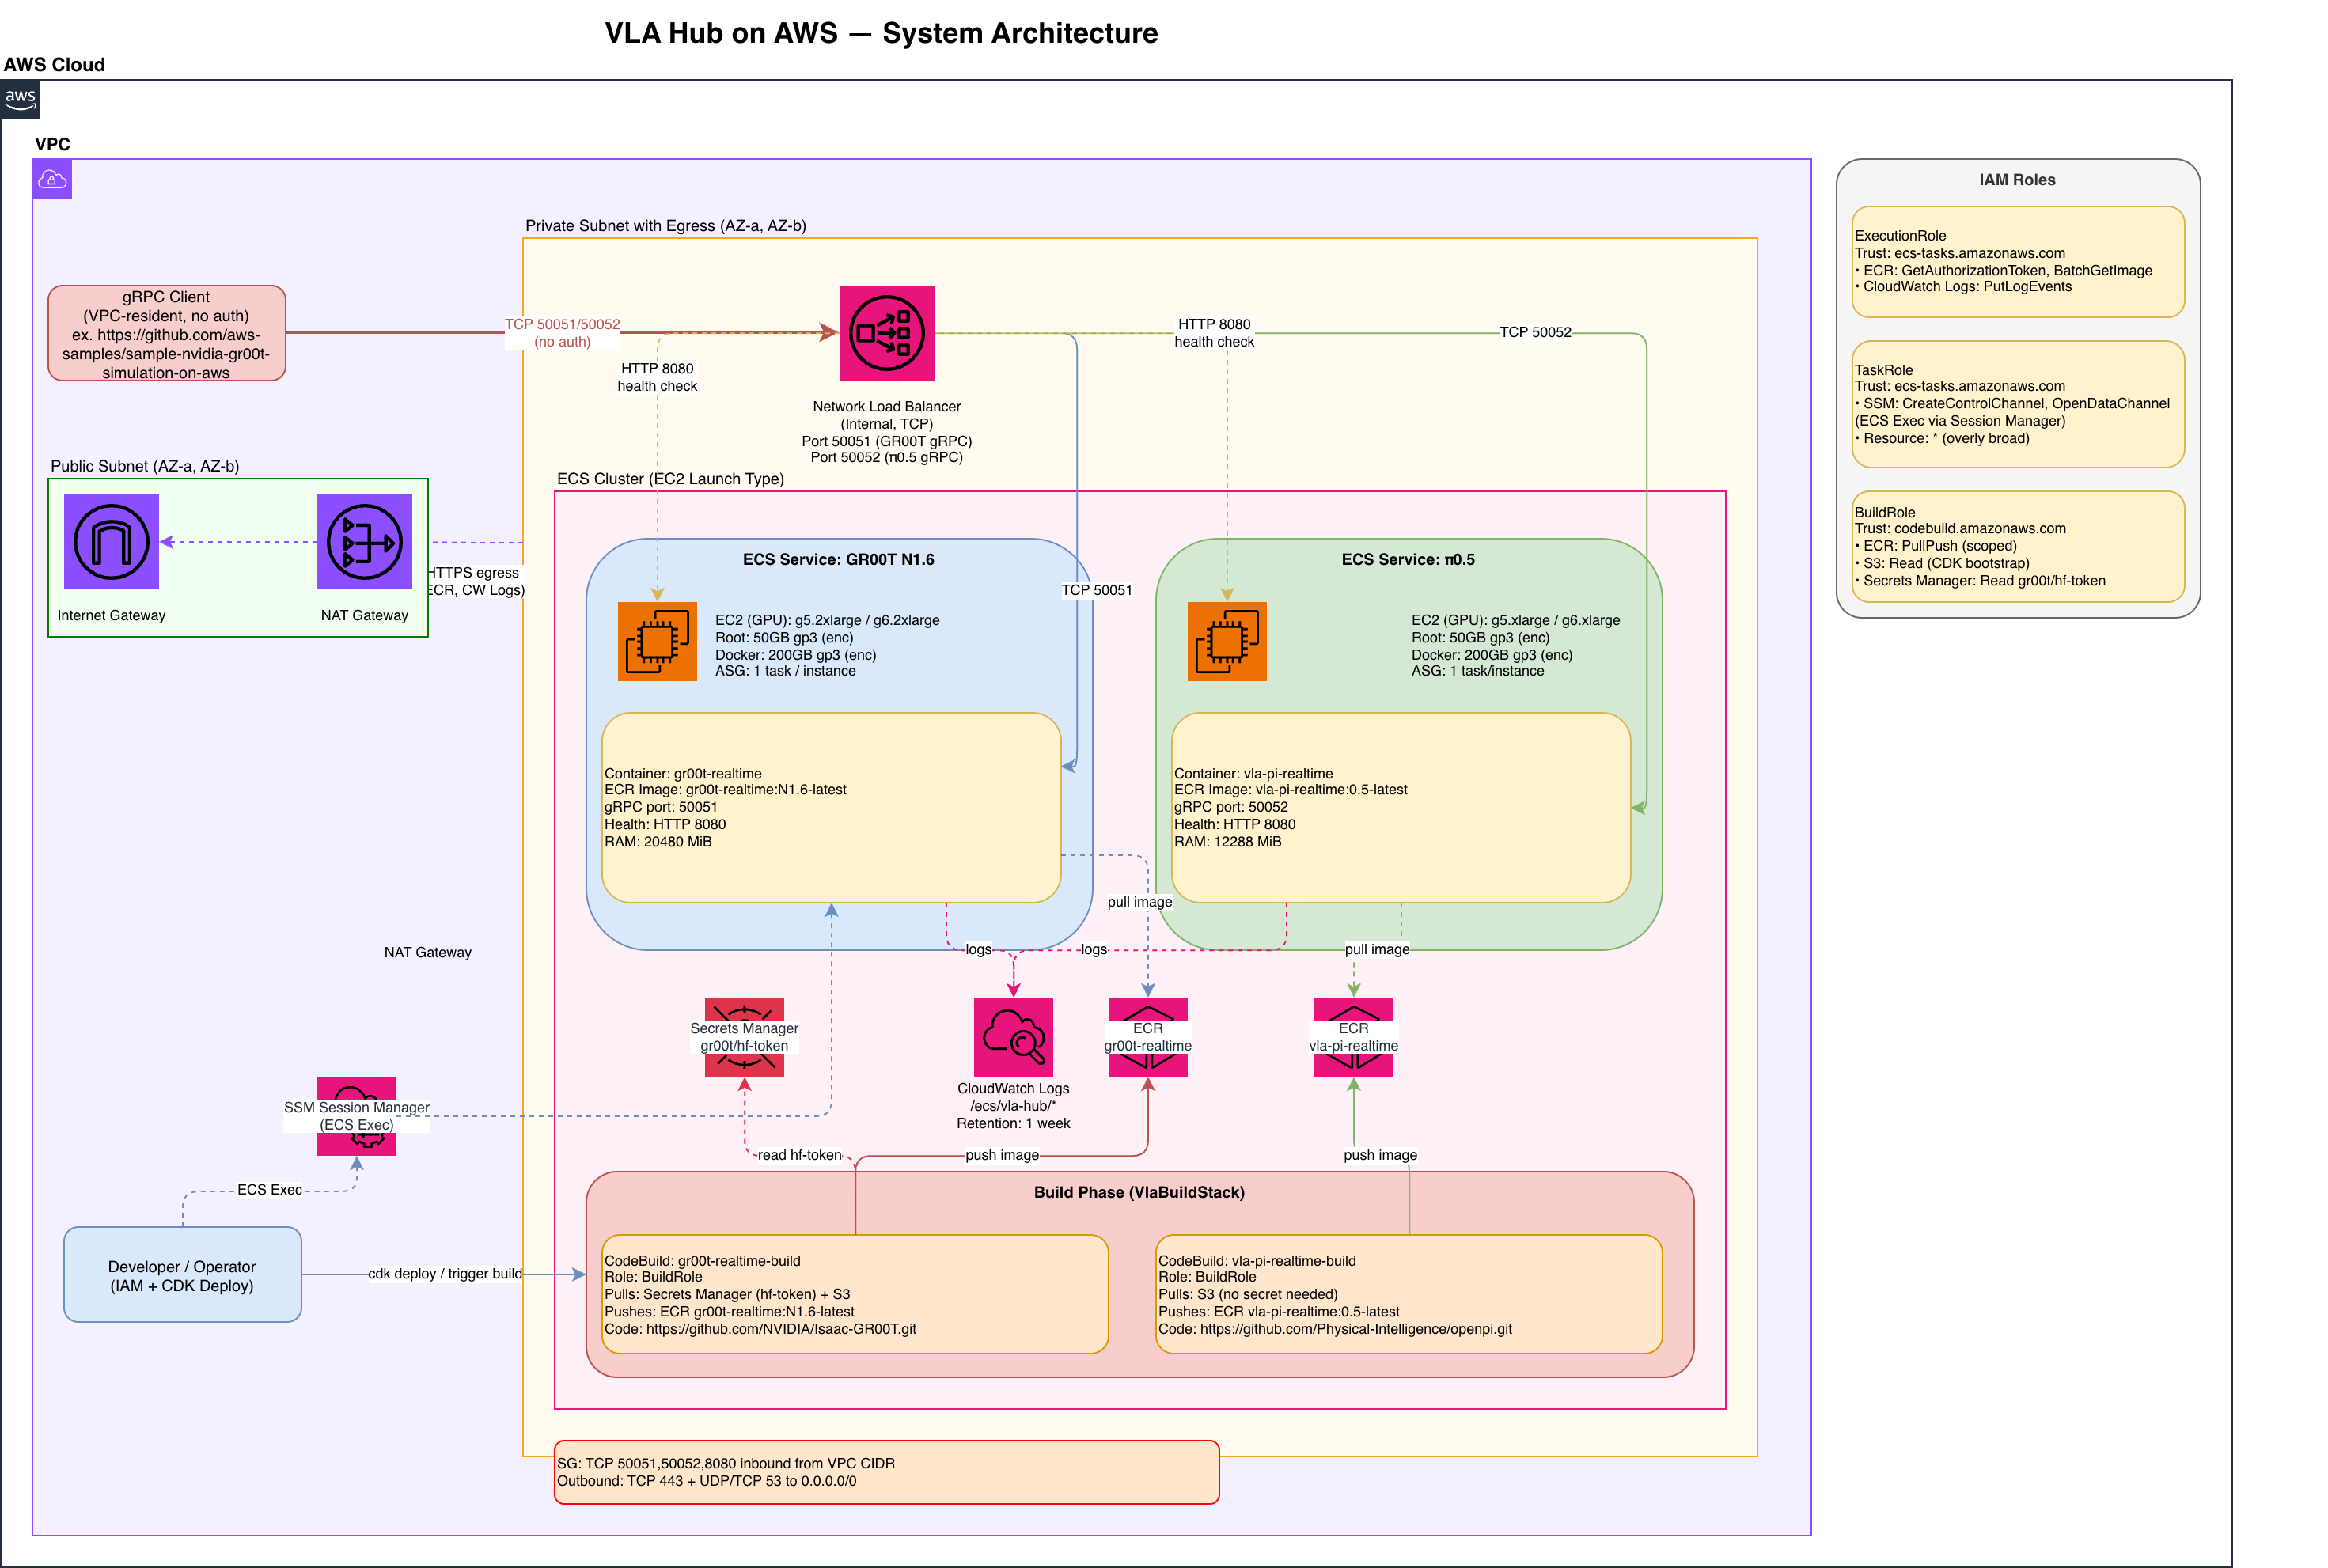2328x1568 pixels.
Task: Click the 'CloudWatch Logs /ecs/vla-hub/*' caption
Action: pos(1013,1106)
